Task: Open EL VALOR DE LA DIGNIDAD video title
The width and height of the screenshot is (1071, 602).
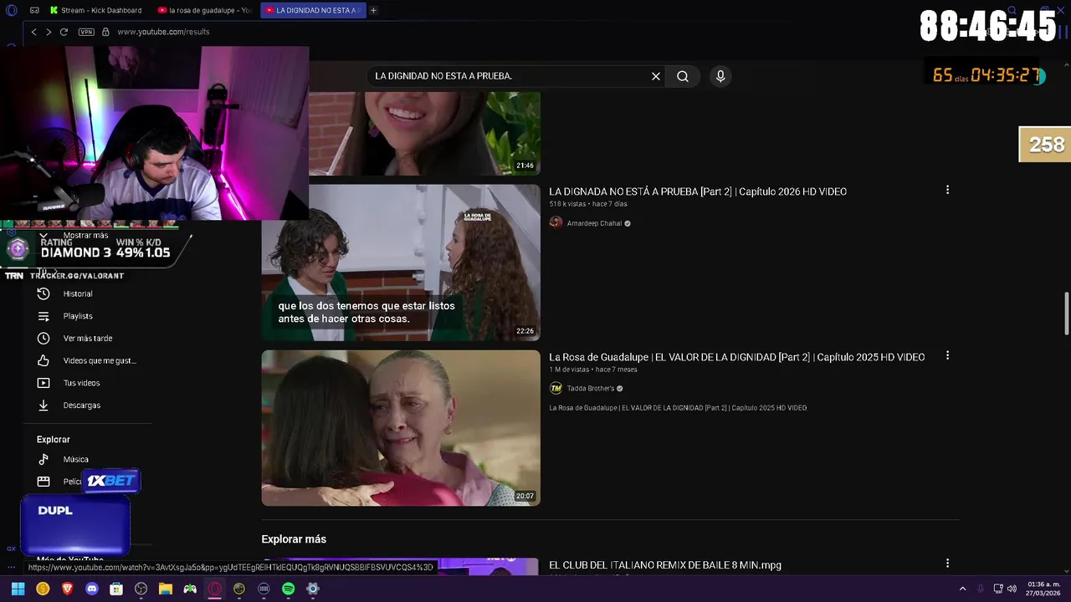Action: click(x=736, y=357)
